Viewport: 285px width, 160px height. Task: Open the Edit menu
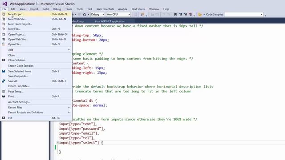click(x=13, y=9)
